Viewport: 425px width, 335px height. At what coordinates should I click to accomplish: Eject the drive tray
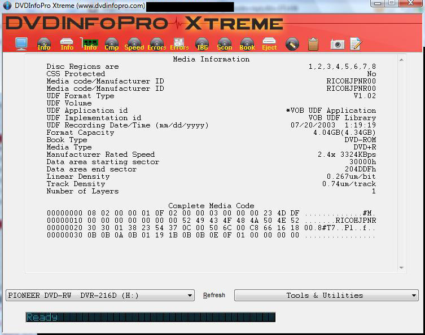pos(269,44)
